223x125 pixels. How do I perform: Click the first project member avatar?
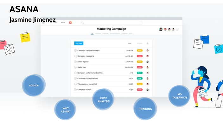(161, 29)
